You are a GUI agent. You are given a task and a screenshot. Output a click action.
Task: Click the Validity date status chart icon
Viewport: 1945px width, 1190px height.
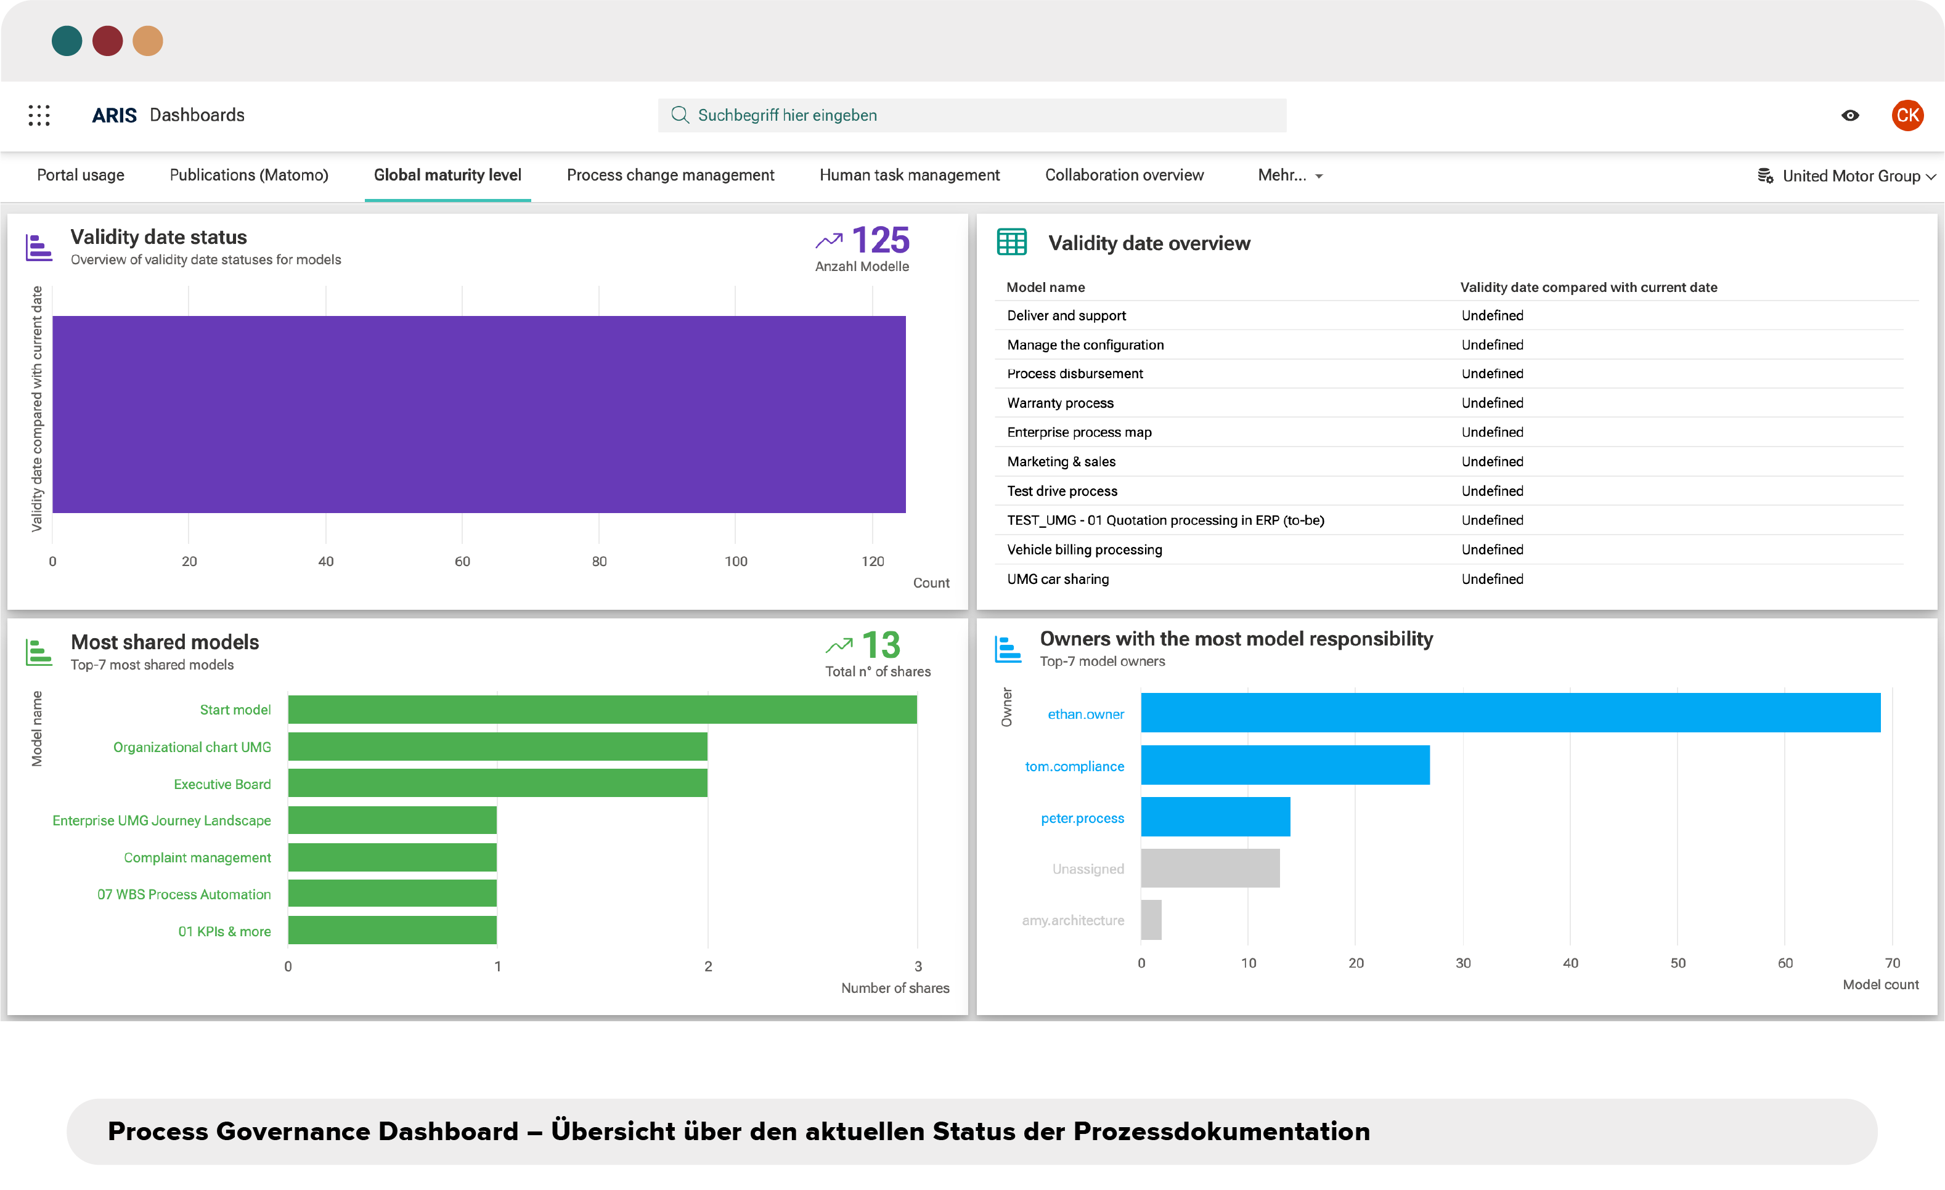point(39,247)
